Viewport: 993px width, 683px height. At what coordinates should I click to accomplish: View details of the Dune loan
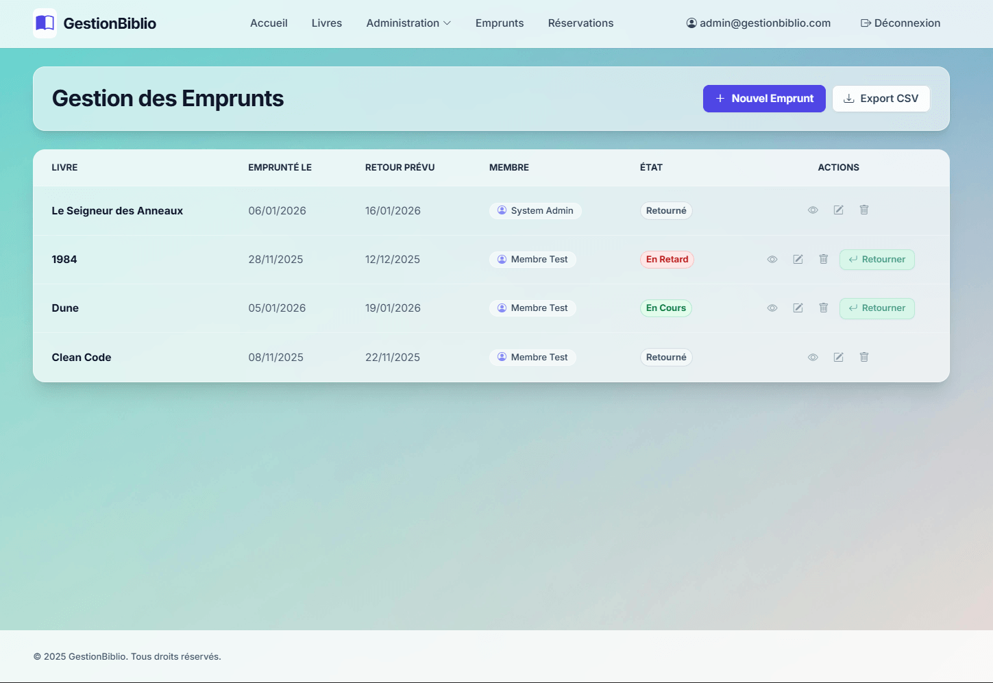coord(772,308)
